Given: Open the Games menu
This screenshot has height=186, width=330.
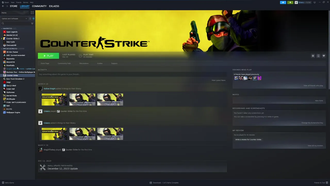Looking at the screenshot, I should click(26, 2).
